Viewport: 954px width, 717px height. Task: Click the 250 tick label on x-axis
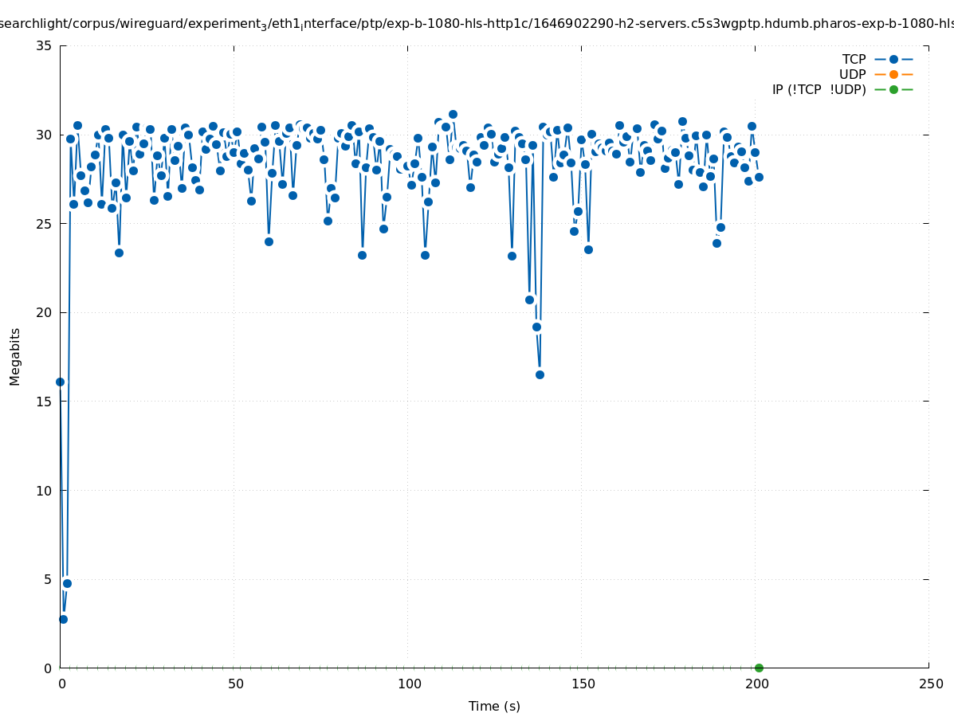coord(930,684)
